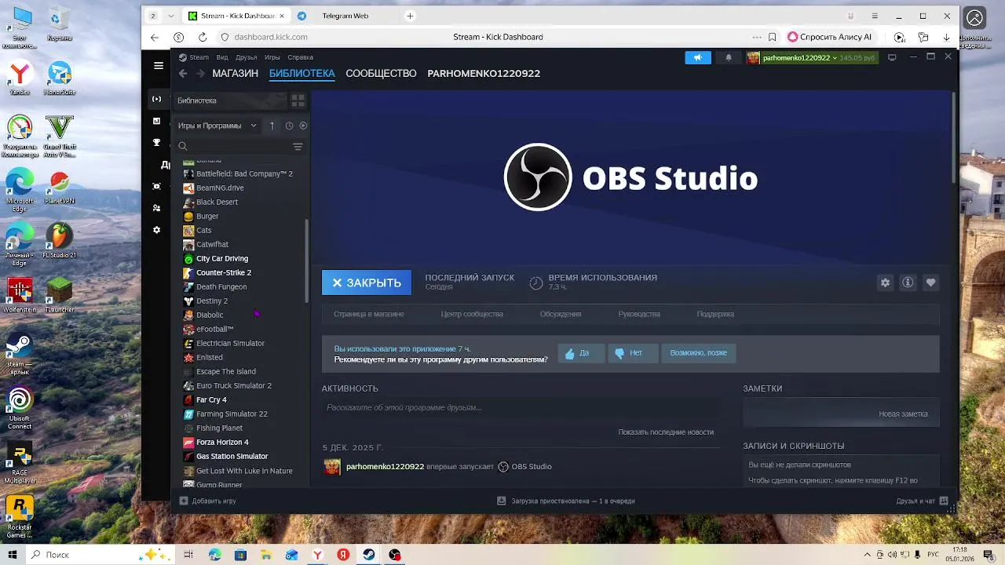
Task: Open Kick sidebar settings gear icon
Action: (x=156, y=230)
